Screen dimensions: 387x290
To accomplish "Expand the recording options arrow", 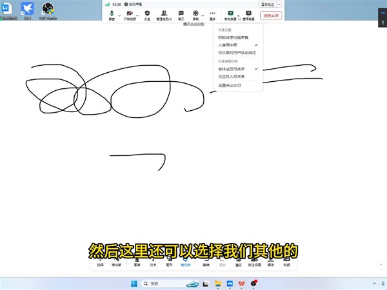I will tap(203, 15).
